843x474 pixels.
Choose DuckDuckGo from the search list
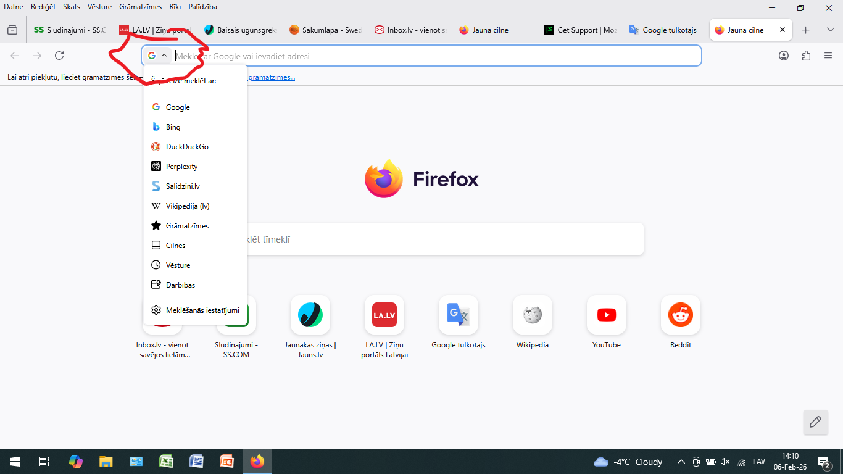[195, 147]
